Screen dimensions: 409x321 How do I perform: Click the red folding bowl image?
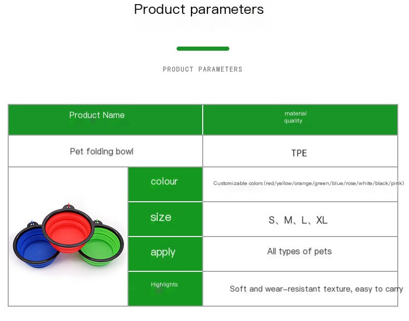coord(69,230)
